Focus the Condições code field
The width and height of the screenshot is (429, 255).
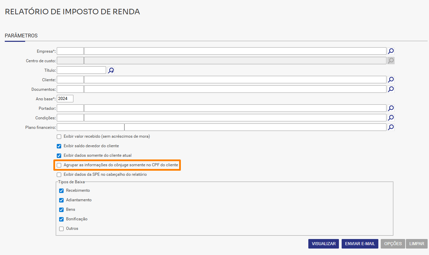(x=70, y=118)
